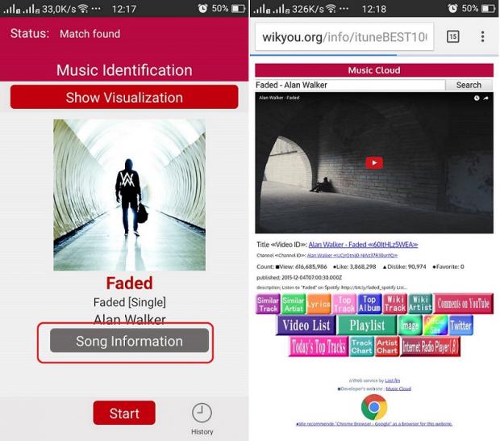Tap the Faded album cover artwork
Viewport: 500px width, 441px height.
(130, 195)
